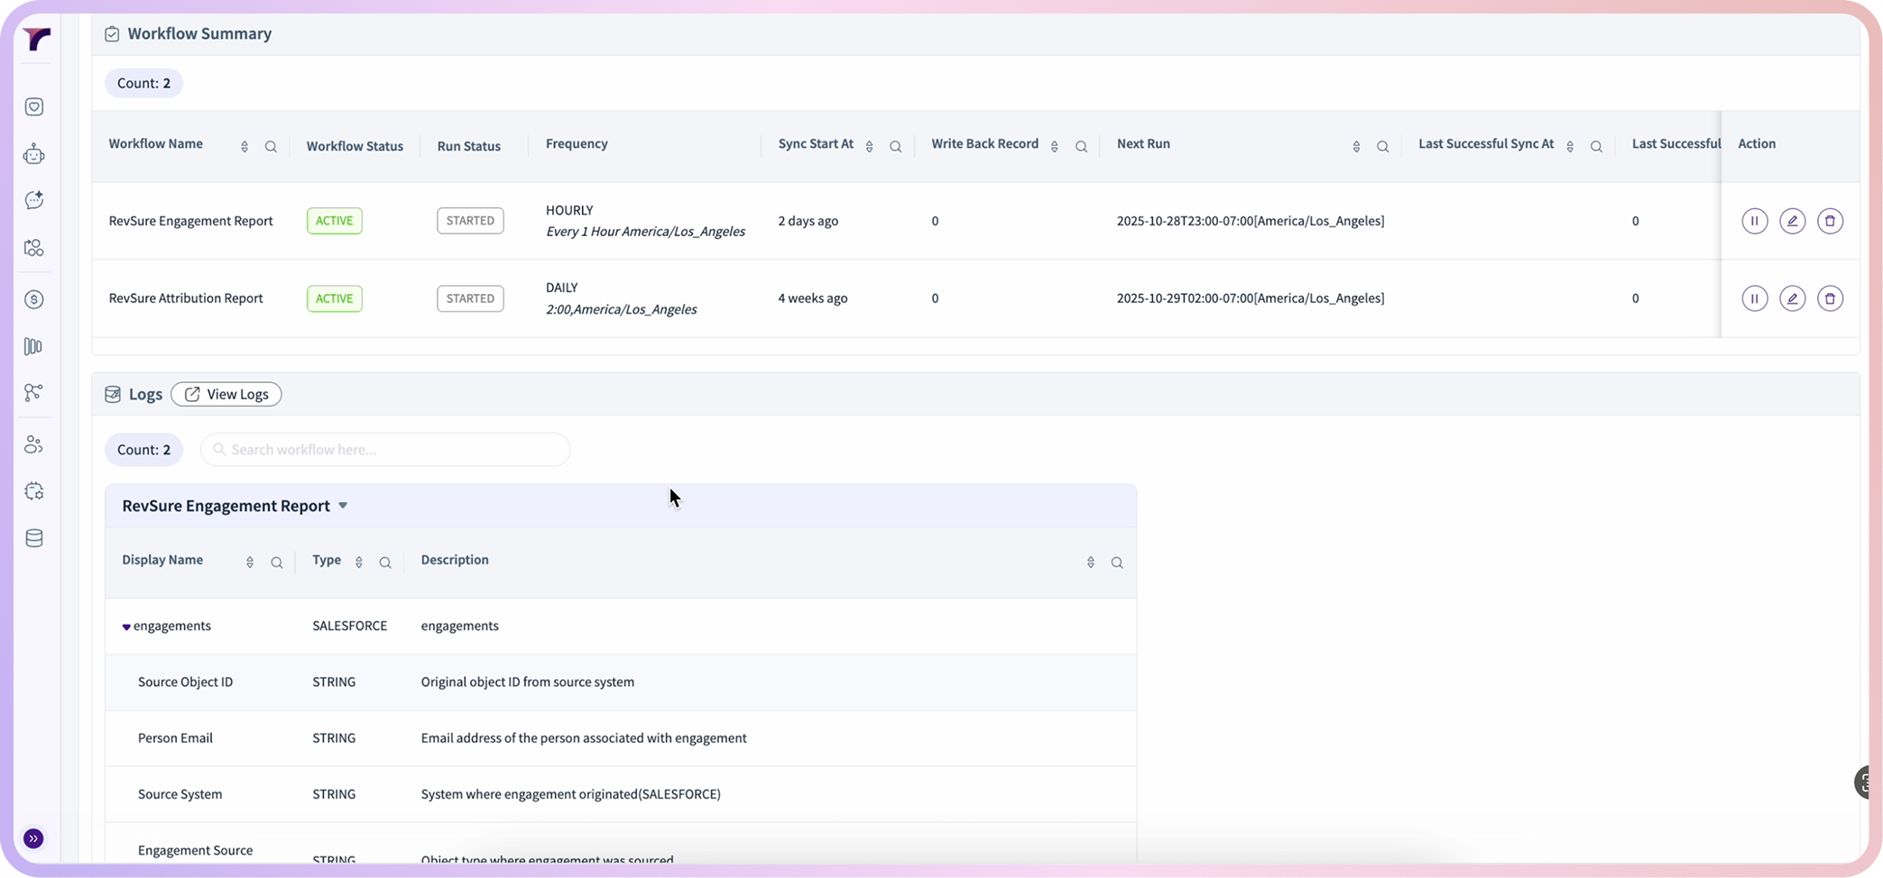Click the Logs section icon
This screenshot has height=878, width=1883.
pos(113,394)
